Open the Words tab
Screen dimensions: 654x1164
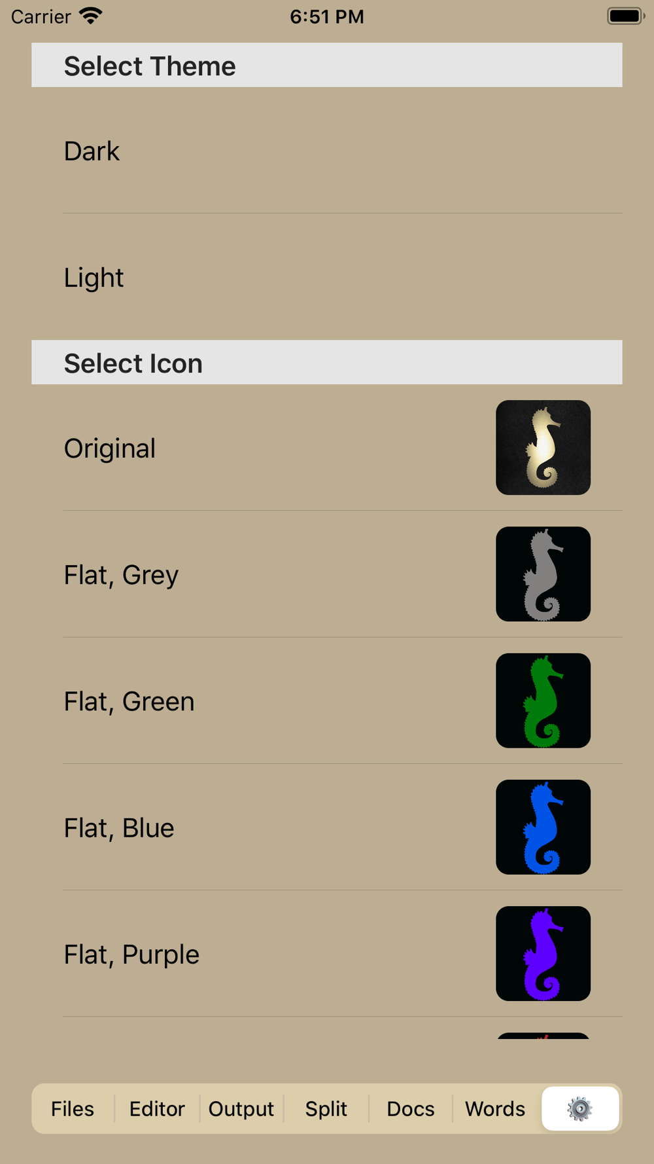point(495,1108)
